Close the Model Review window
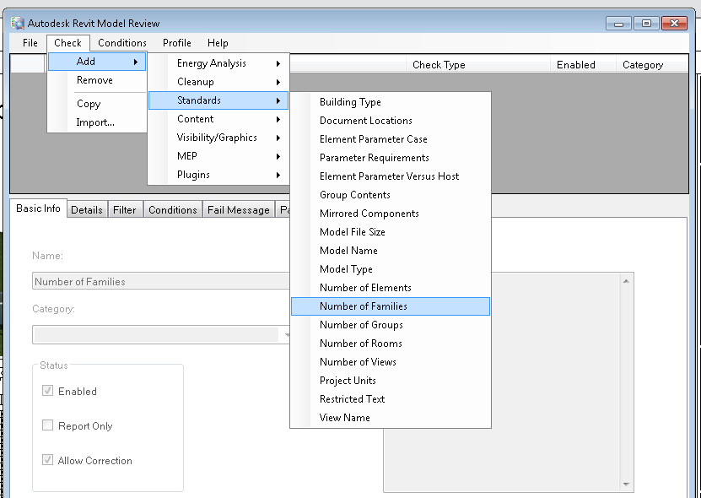701x498 pixels. click(674, 24)
